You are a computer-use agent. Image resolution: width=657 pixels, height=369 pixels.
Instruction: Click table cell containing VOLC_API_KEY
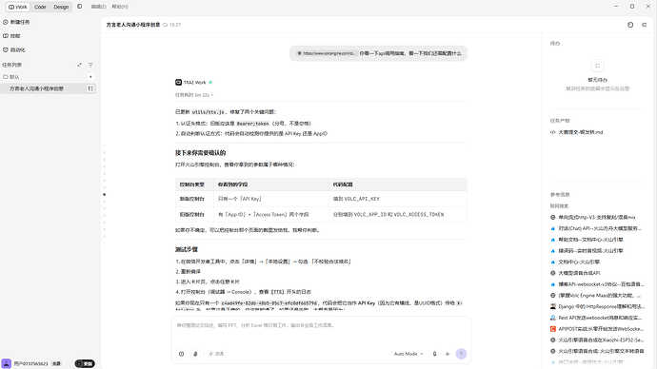pos(398,199)
